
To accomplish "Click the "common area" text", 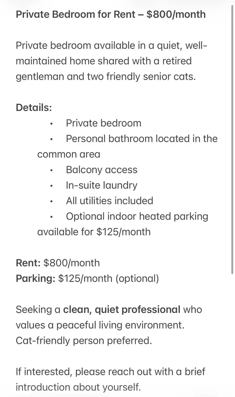I will tap(68, 154).
